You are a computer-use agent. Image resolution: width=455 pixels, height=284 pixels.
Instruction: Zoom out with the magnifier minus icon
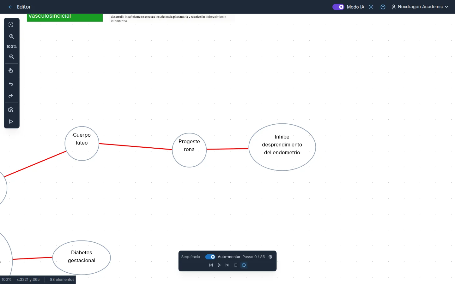pos(12,57)
